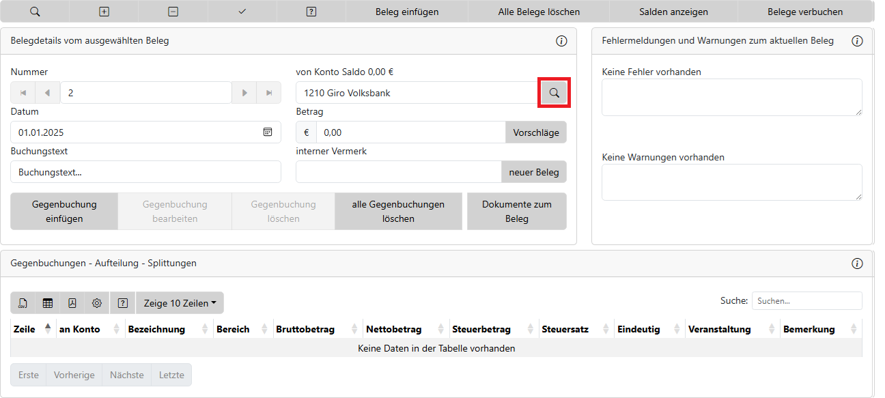Open info icon for Belegdetails panel

pos(561,41)
